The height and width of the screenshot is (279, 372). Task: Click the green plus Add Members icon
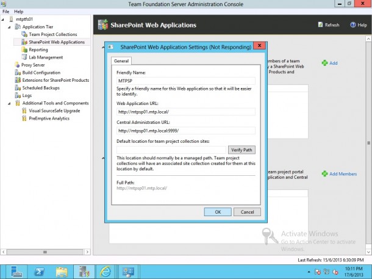point(324,174)
